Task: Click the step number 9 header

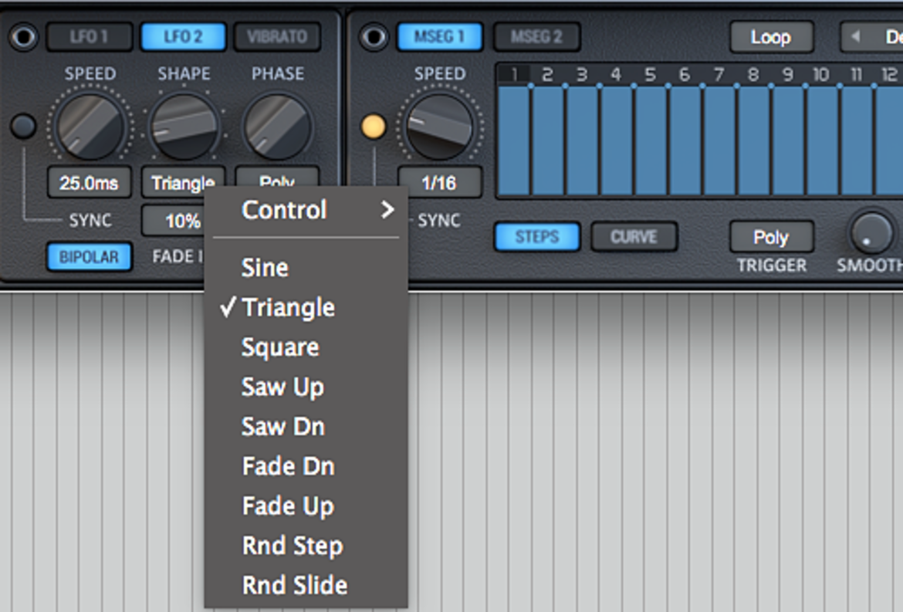Action: pyautogui.click(x=788, y=75)
